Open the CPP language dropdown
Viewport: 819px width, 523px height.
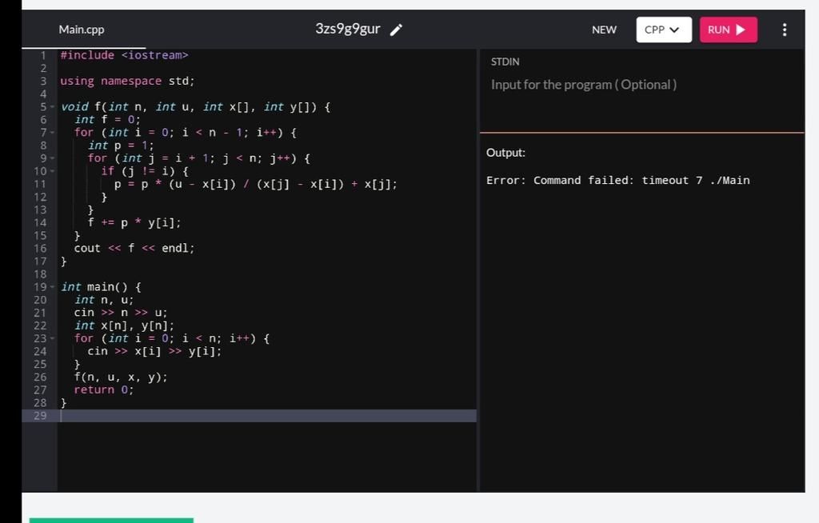(663, 29)
